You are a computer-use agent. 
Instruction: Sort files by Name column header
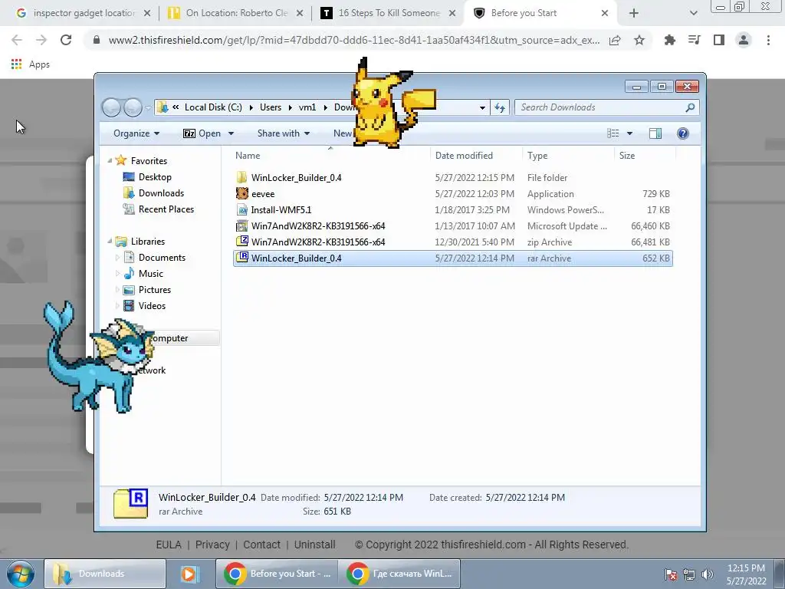click(x=248, y=155)
